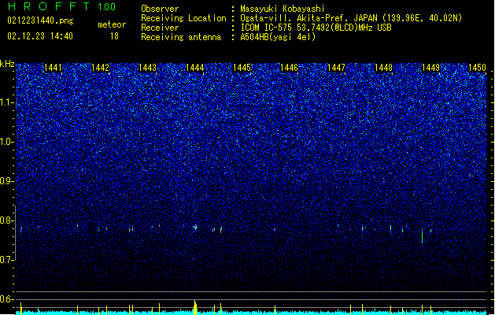Click the 0.7 kHz axis label
This screenshot has width=495, height=315.
[x=6, y=260]
